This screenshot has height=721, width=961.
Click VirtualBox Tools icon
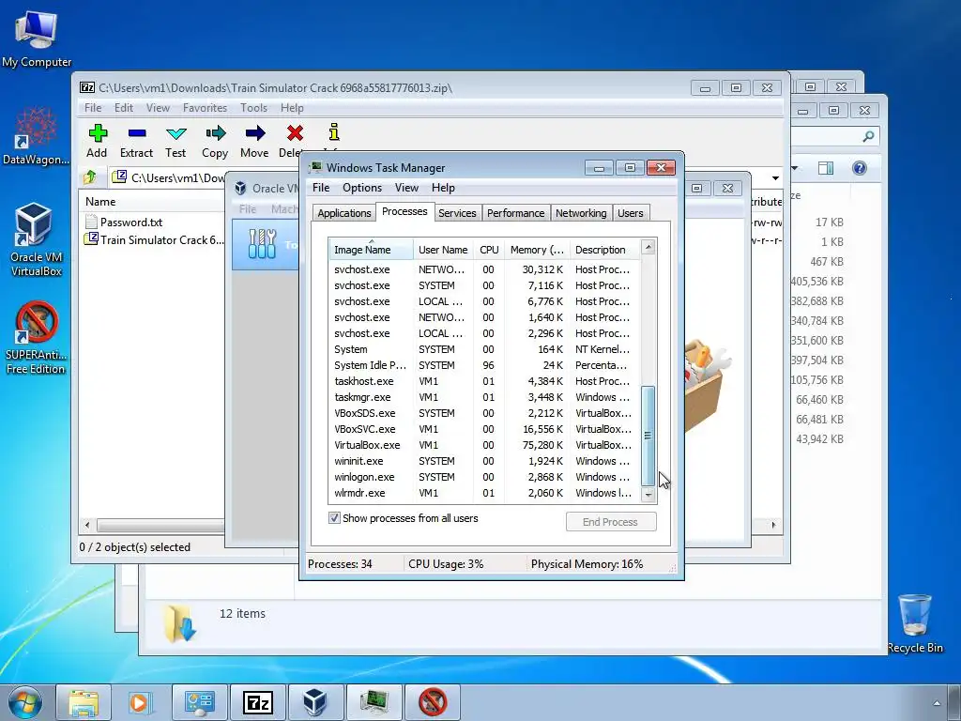[263, 244]
